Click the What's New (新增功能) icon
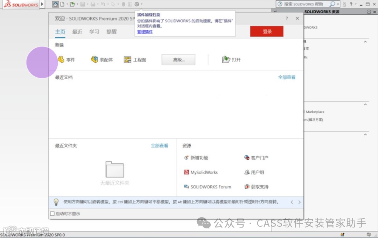The image size is (378, 238). point(186,158)
